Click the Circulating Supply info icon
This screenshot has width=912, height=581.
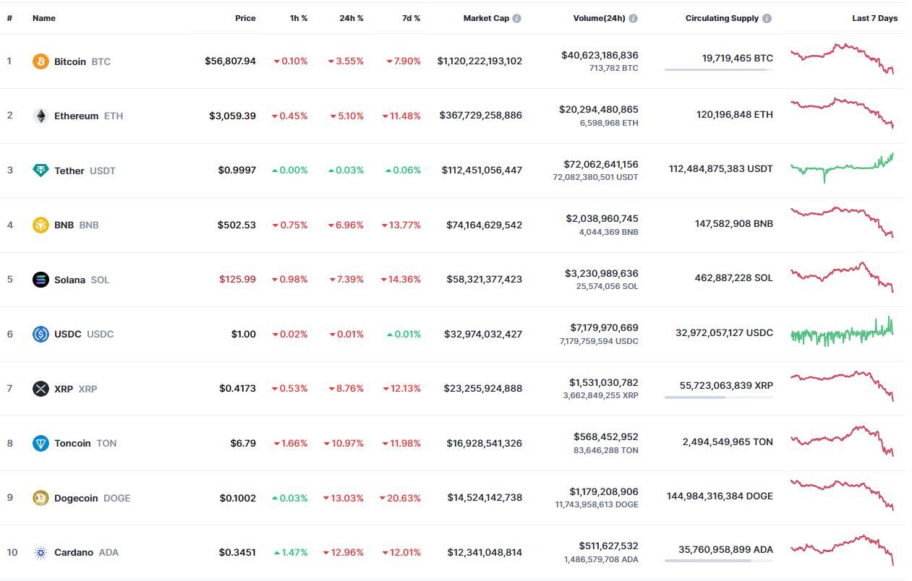pos(767,18)
